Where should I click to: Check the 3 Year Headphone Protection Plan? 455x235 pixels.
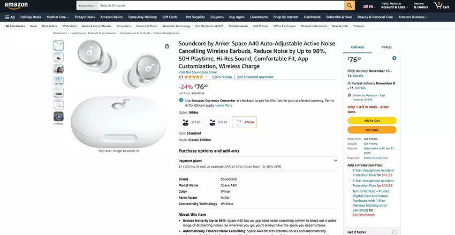point(350,170)
